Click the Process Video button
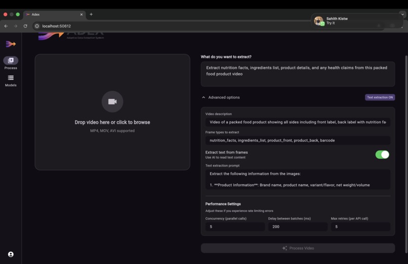Viewport: 408px width, 264px height. pyautogui.click(x=298, y=248)
